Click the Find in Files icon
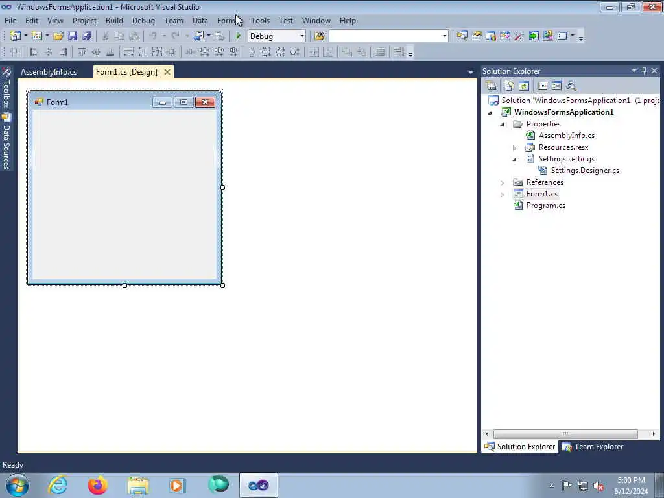The image size is (664, 498). pos(320,36)
